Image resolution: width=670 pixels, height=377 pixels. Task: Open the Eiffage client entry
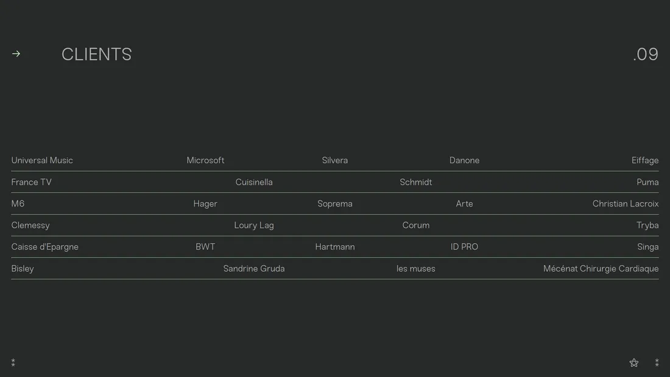[x=645, y=160]
